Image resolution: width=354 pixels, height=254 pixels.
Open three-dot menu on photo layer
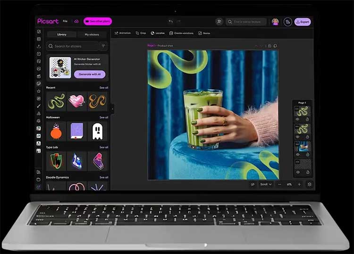coord(297,144)
